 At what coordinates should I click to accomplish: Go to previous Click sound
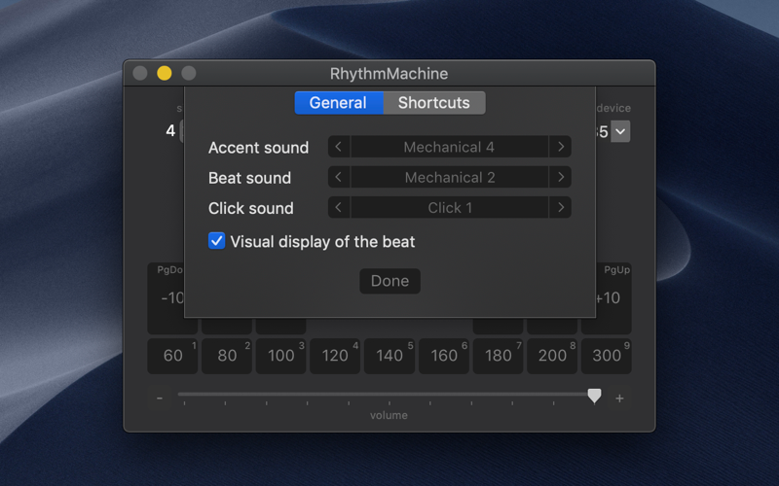(x=339, y=207)
